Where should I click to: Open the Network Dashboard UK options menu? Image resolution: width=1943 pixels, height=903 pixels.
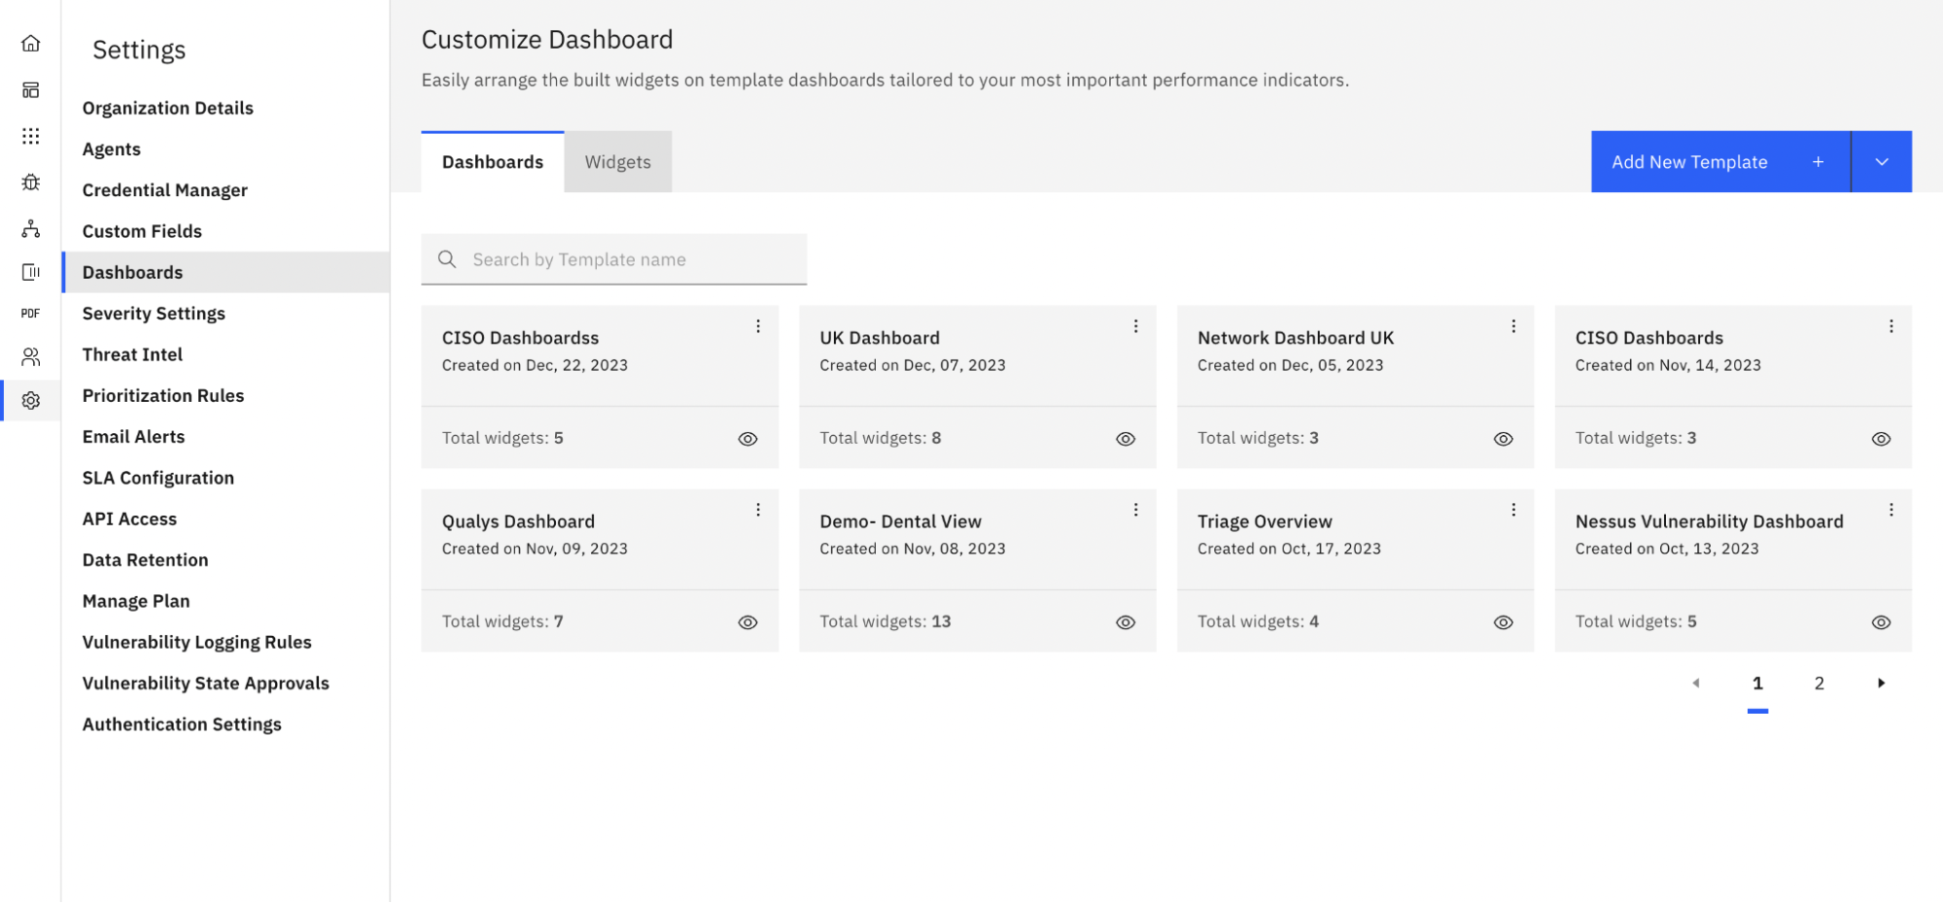coord(1512,327)
